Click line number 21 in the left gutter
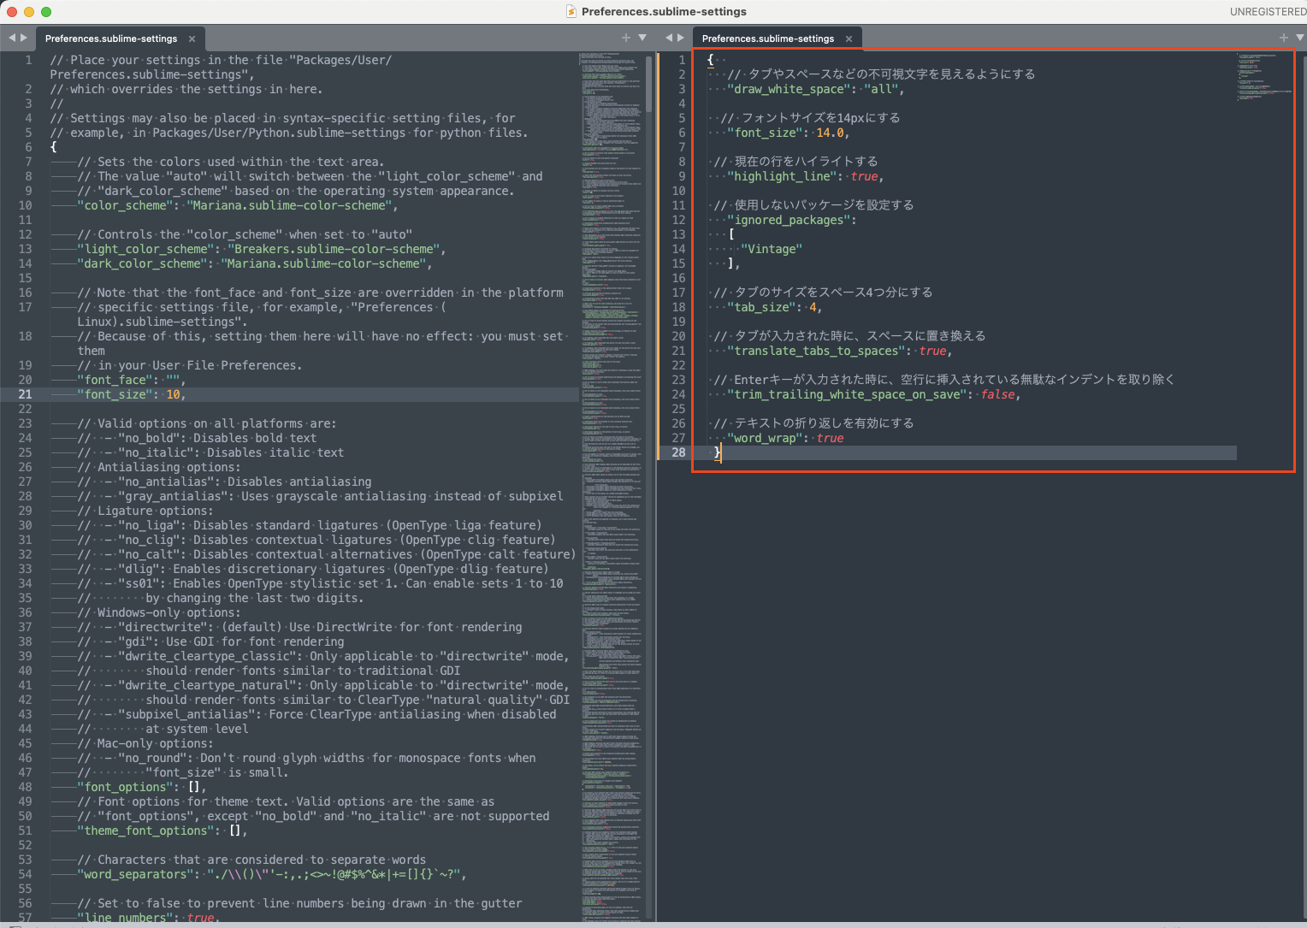The height and width of the screenshot is (928, 1307). click(x=25, y=393)
